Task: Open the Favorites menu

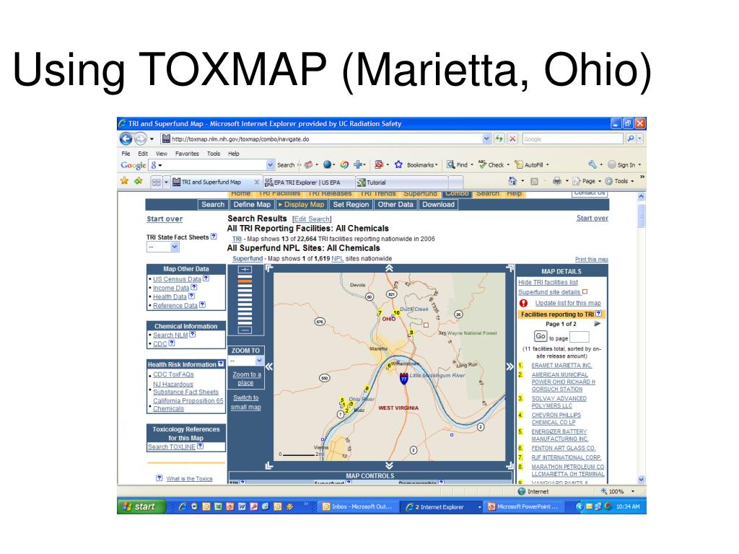Action: tap(187, 154)
